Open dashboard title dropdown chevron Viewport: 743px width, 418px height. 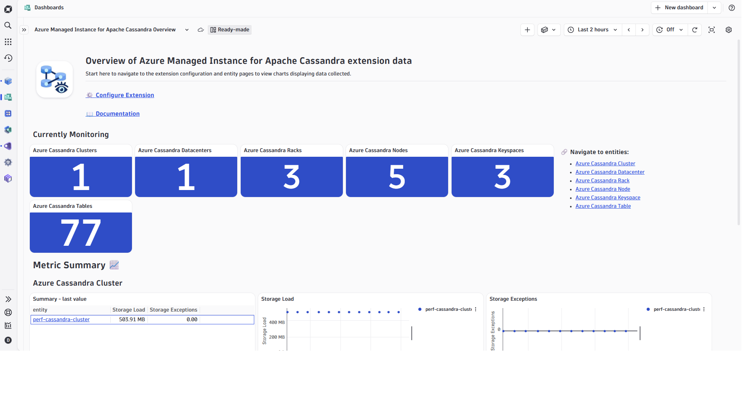187,30
